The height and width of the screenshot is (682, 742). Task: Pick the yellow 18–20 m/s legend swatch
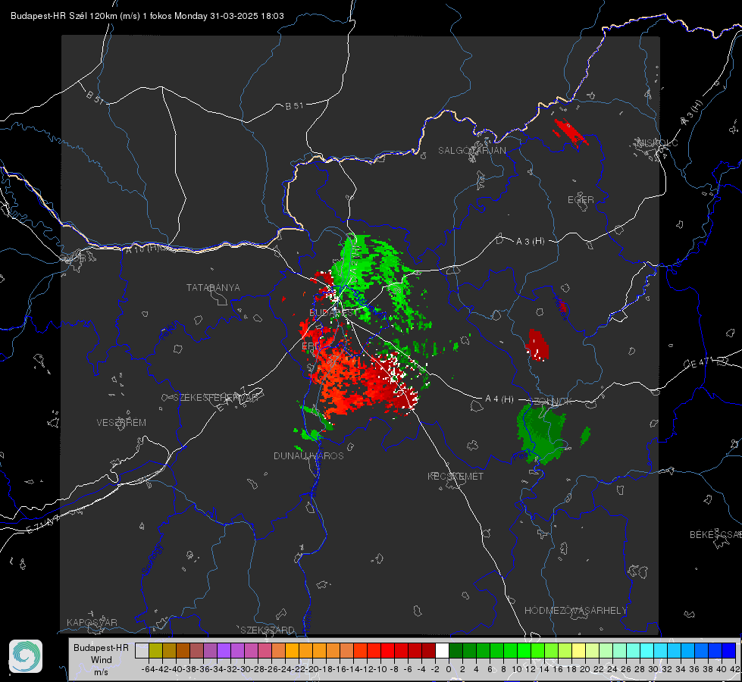click(x=579, y=650)
